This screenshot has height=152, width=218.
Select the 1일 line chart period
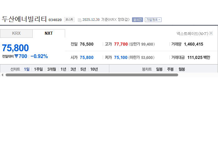click(x=27, y=69)
